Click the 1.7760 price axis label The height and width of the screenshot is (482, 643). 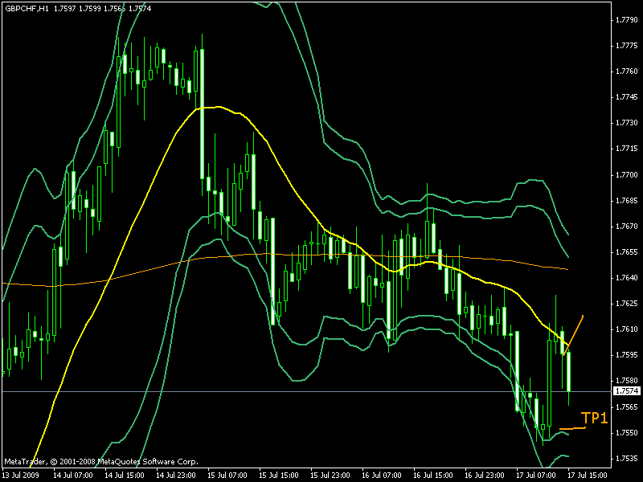[627, 71]
